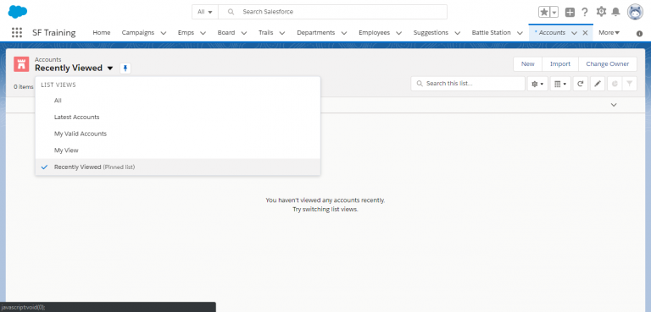Click the Import button
The width and height of the screenshot is (651, 312).
point(560,63)
